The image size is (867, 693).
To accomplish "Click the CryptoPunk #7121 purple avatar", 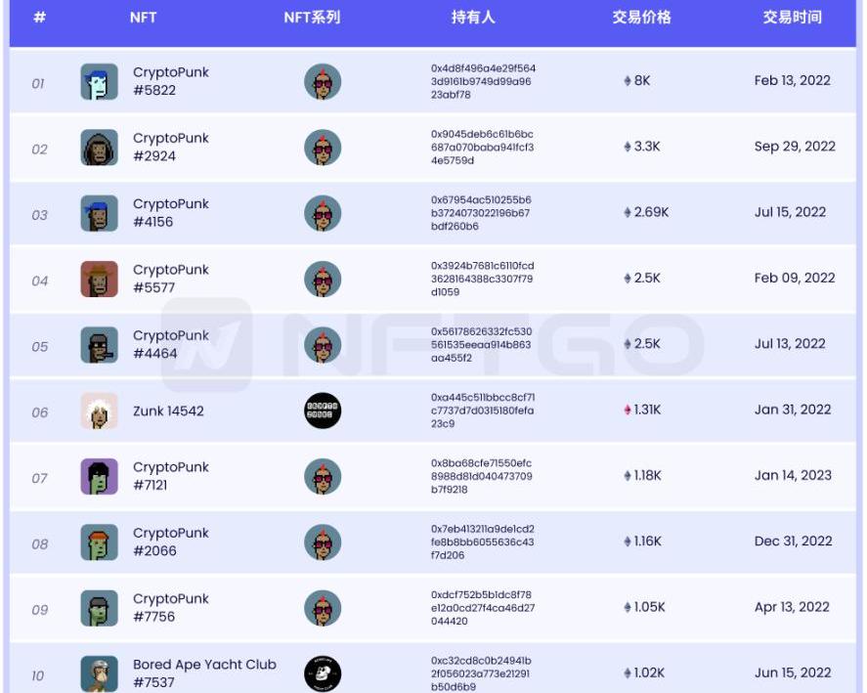I will coord(99,477).
